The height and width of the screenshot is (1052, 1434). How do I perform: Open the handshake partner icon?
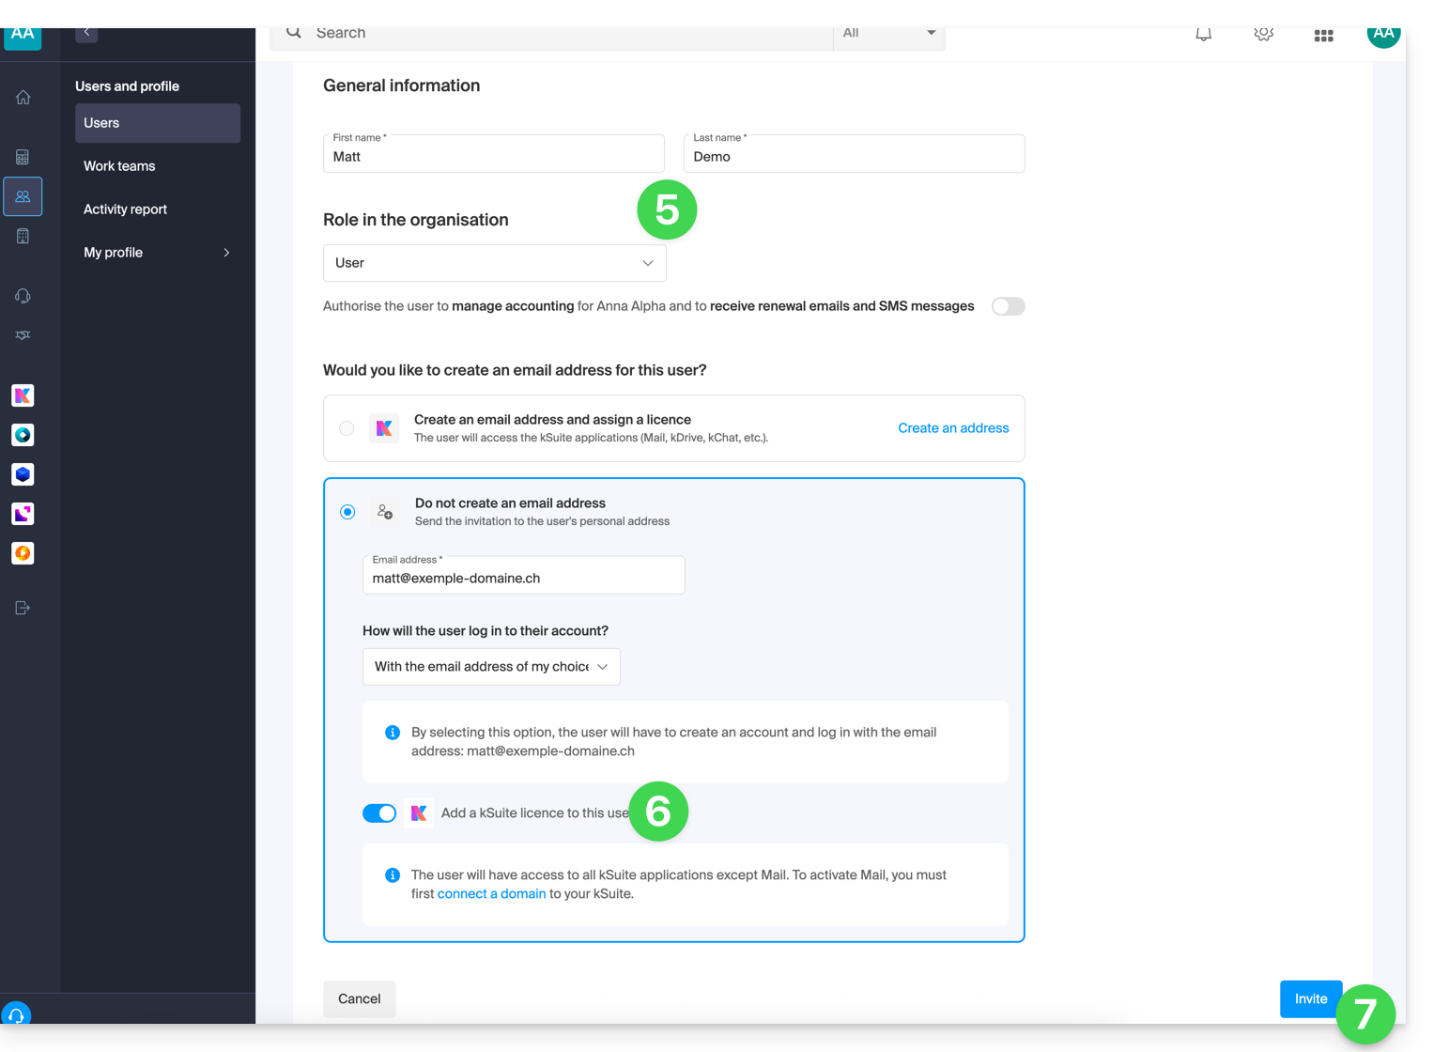[23, 335]
